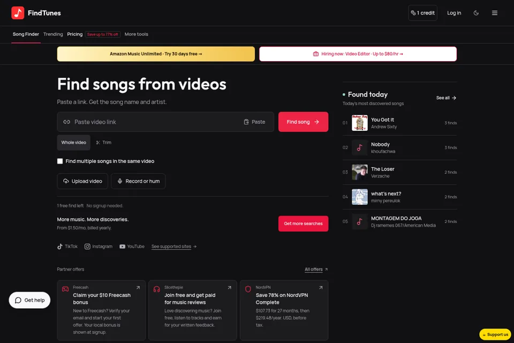514x343 pixels.
Task: Enable Find multiple songs in the same video
Action: coord(59,161)
